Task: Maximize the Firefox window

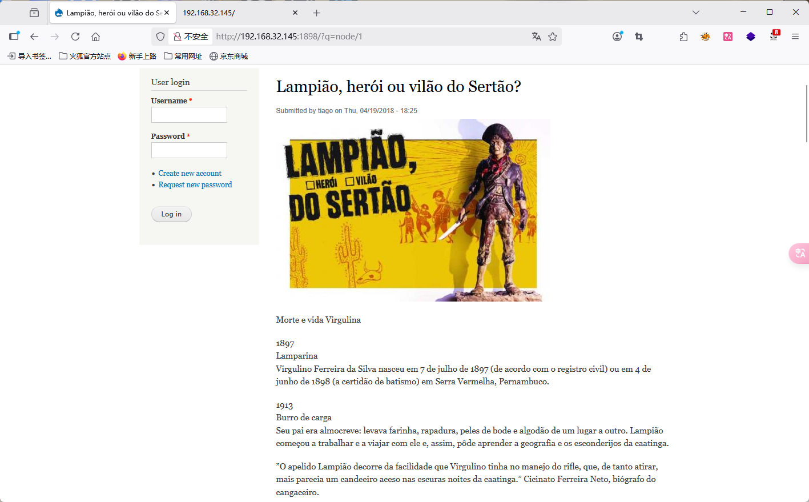Action: tap(770, 12)
